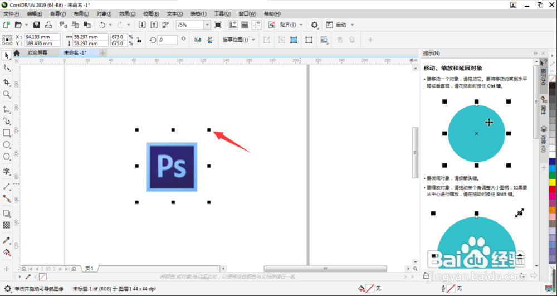The width and height of the screenshot is (557, 296).
Task: Select the Ellipse tool
Action: (x=6, y=144)
